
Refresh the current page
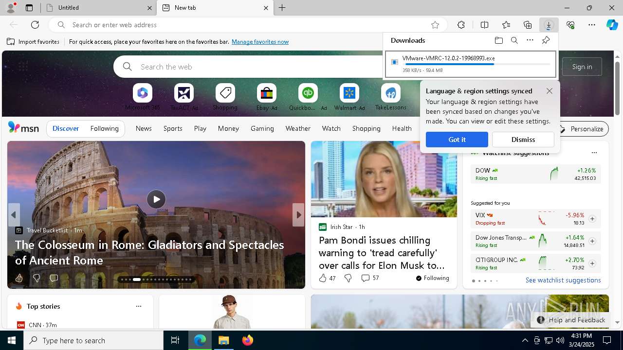point(35,25)
